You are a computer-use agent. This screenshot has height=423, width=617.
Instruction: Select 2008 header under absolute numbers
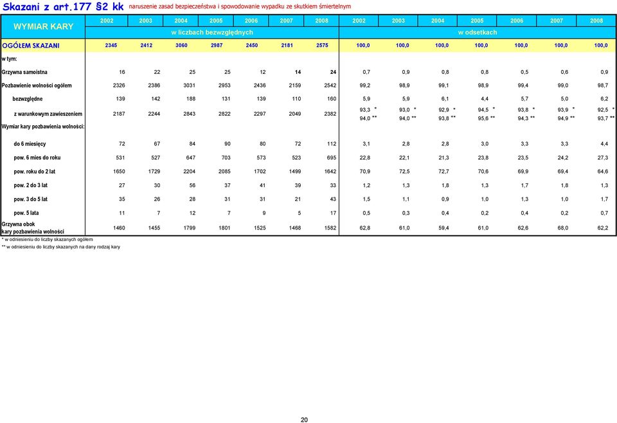(x=321, y=21)
